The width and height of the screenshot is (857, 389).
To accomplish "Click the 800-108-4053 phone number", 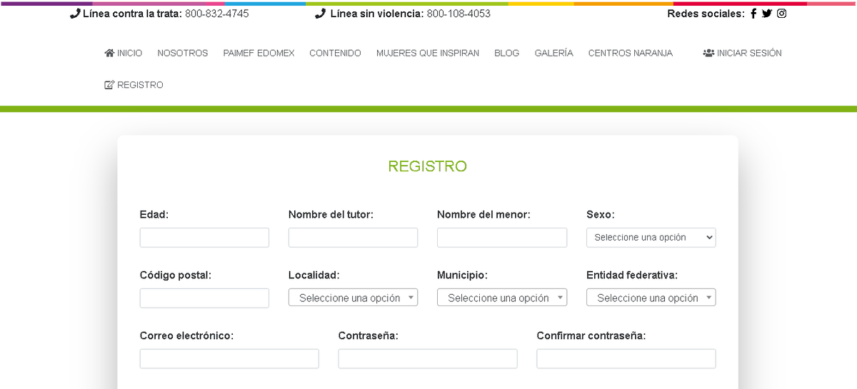I will tap(458, 14).
